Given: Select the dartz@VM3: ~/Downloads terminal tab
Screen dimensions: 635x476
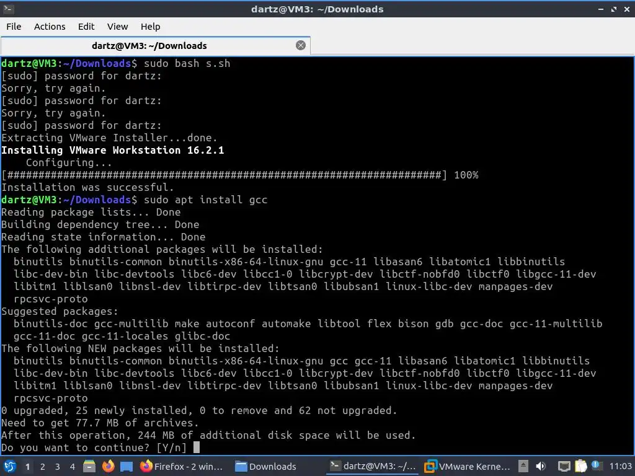Looking at the screenshot, I should pos(156,45).
